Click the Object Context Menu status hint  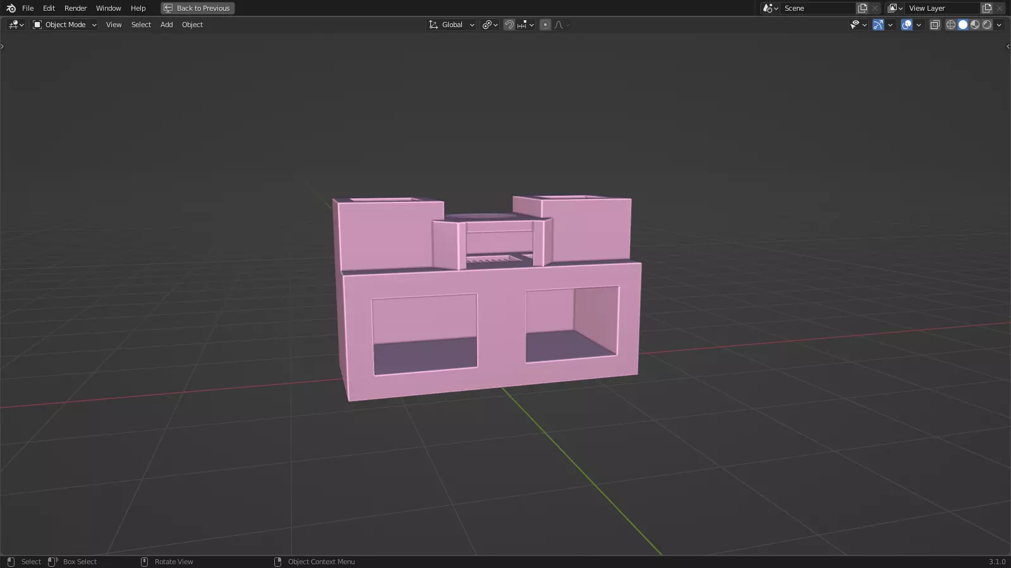click(x=321, y=562)
